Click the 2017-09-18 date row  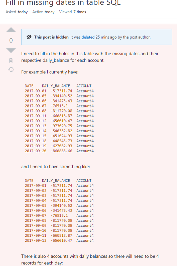point(59,141)
